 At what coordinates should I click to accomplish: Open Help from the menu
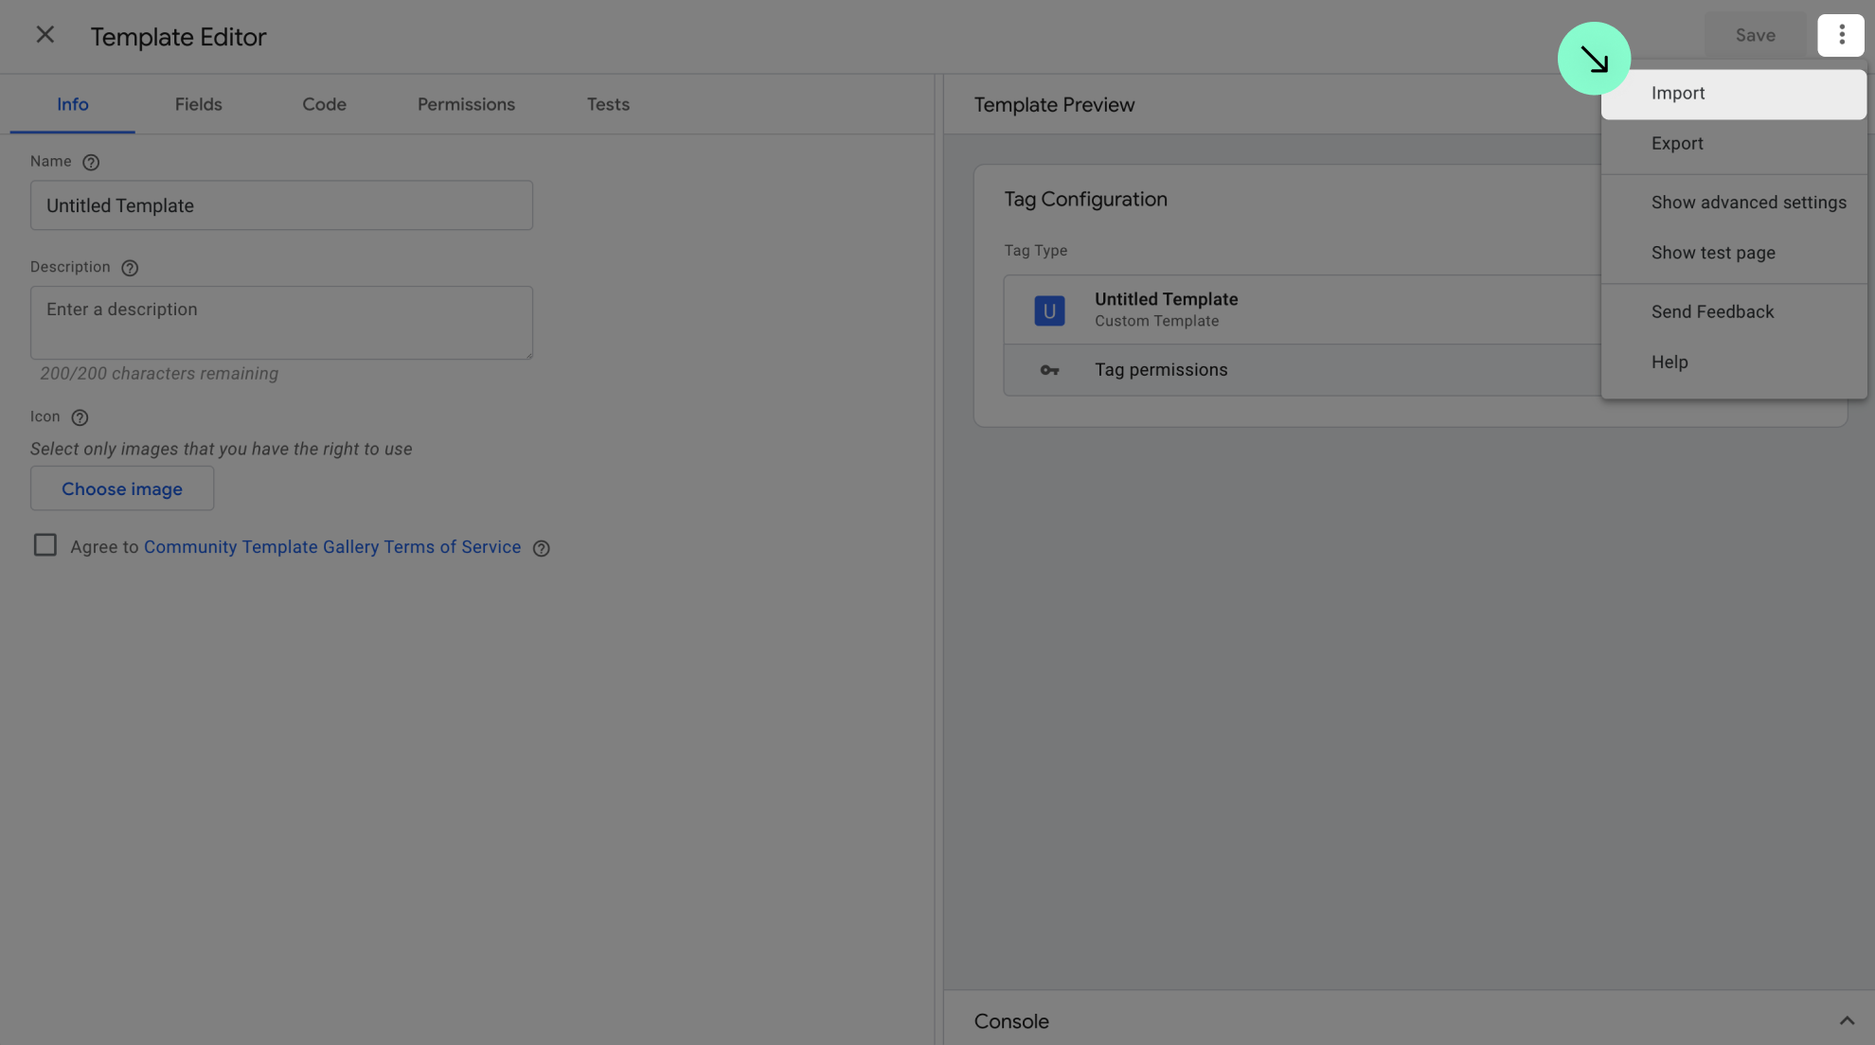pos(1733,362)
